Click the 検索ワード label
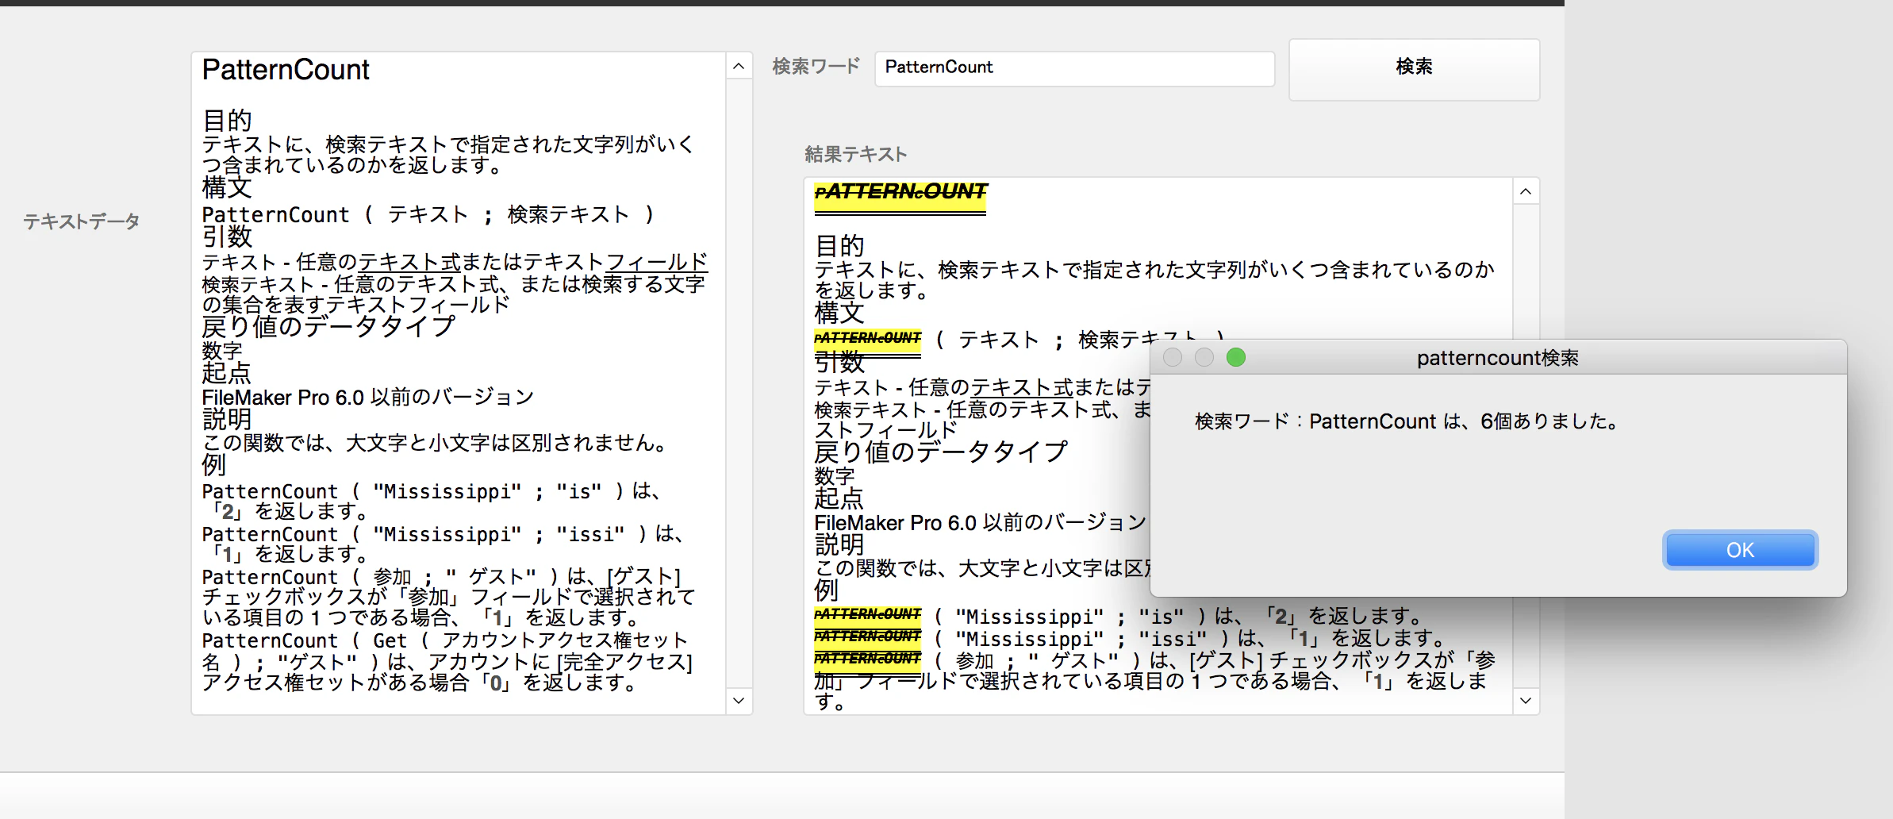Viewport: 1893px width, 819px height. pos(816,67)
